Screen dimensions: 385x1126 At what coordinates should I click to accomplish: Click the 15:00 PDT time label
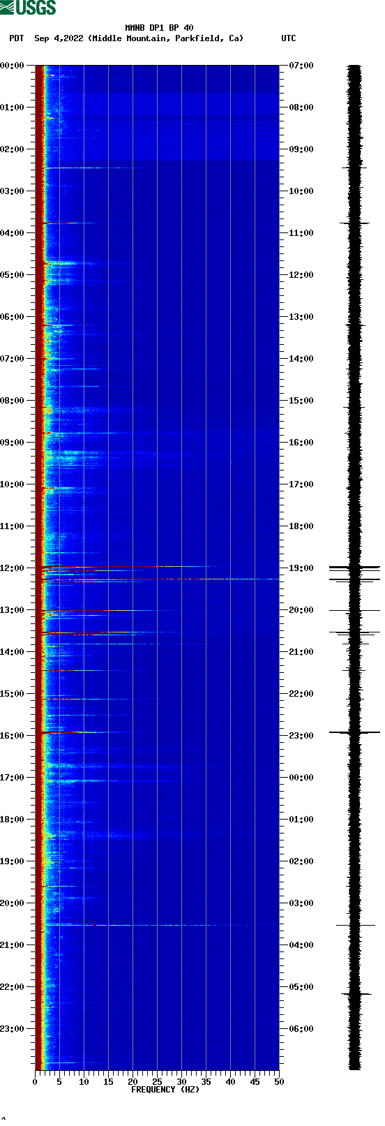coord(12,694)
